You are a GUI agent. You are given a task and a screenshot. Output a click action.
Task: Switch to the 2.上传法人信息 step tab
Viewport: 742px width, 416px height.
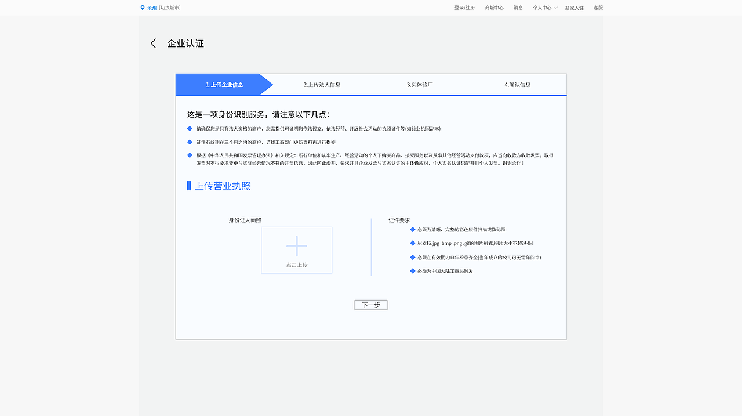322,84
